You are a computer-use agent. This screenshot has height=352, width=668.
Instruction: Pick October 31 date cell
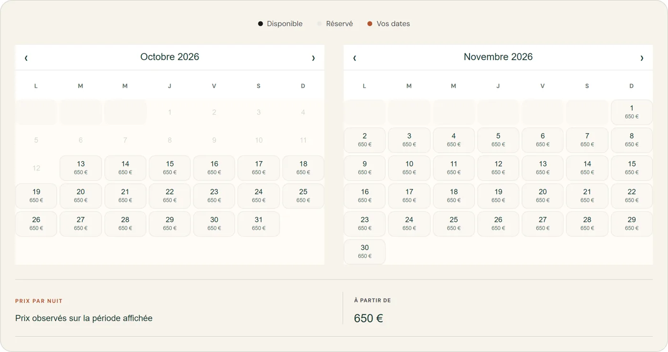(x=259, y=224)
